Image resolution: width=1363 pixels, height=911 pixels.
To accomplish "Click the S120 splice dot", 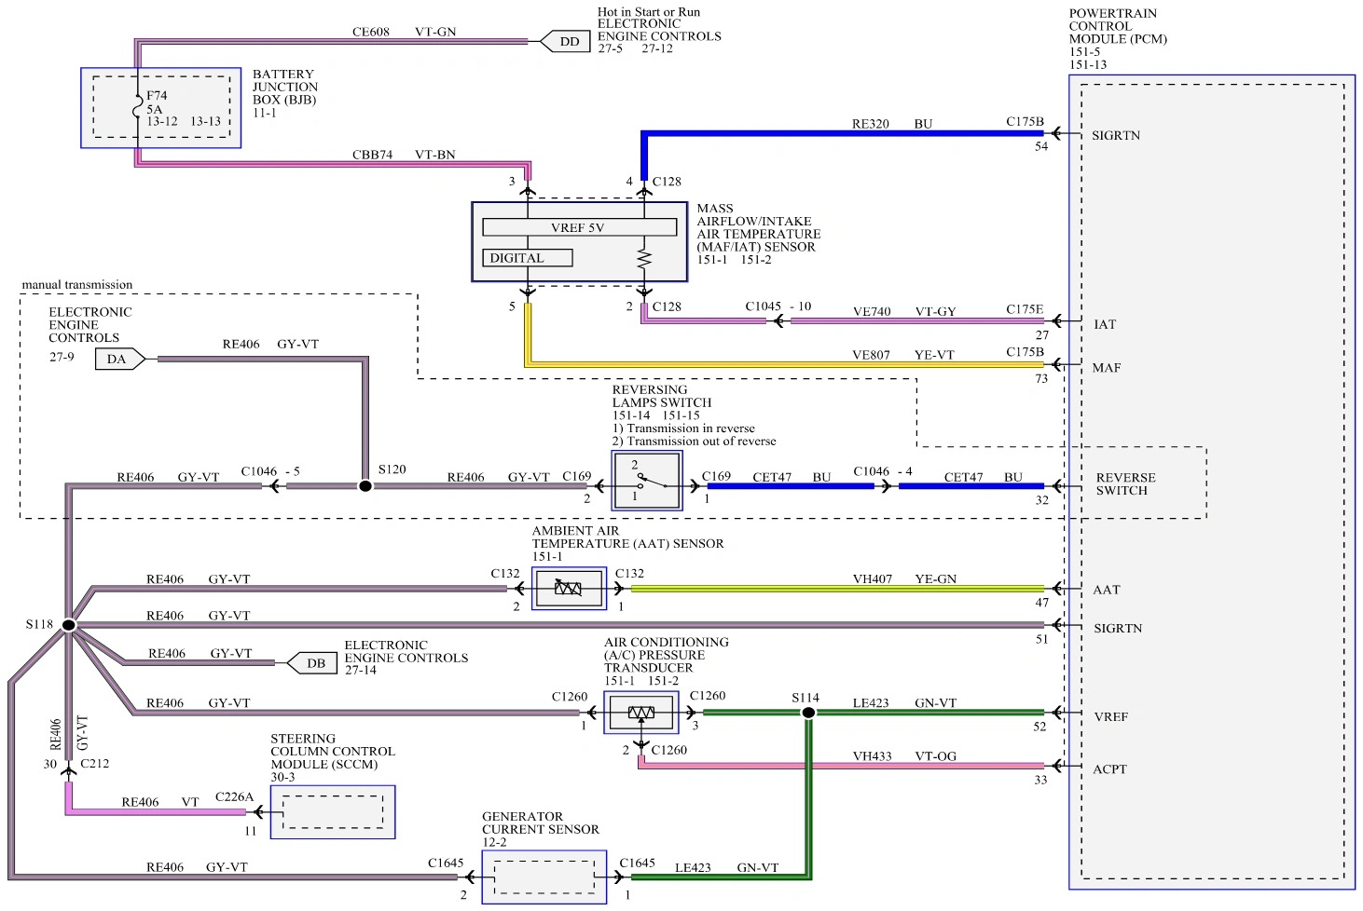I will 365,486.
